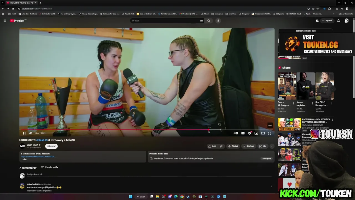This screenshot has height=200, width=355.
Task: Open the account avatar menu
Action: 347,21
